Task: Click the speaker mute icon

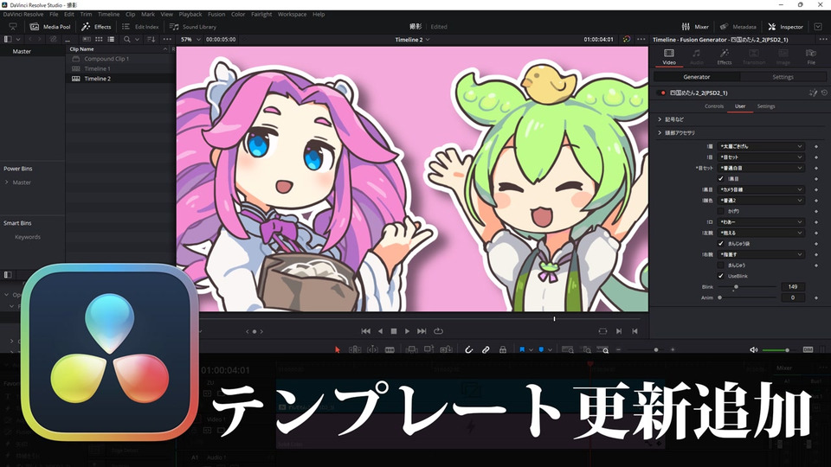Action: (754, 350)
